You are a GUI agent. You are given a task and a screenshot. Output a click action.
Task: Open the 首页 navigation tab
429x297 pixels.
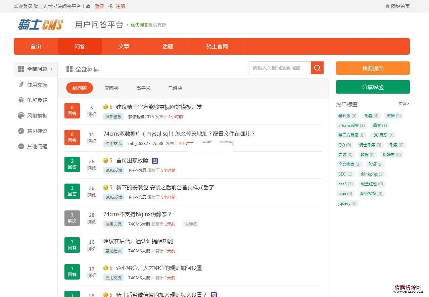pyautogui.click(x=36, y=46)
